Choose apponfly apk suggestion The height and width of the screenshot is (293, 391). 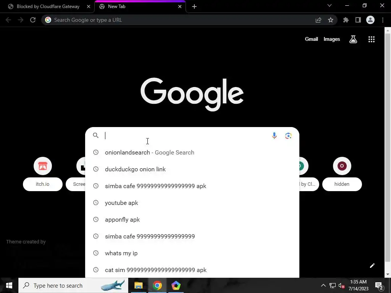pos(192,220)
